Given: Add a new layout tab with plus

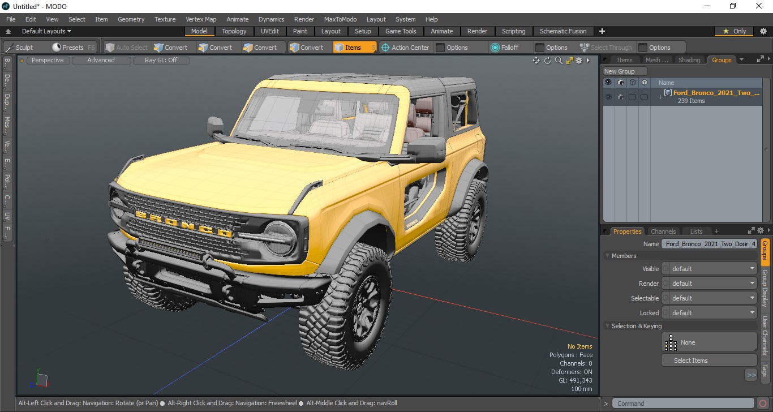Looking at the screenshot, I should (602, 31).
